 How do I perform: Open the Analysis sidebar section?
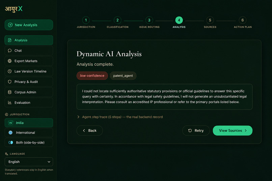click(x=29, y=40)
